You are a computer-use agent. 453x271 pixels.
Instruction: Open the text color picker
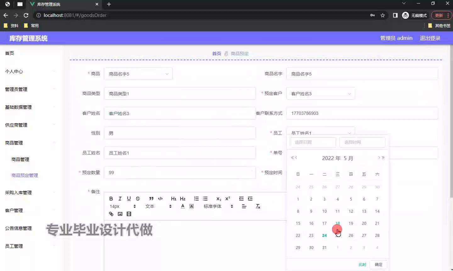[183, 206]
